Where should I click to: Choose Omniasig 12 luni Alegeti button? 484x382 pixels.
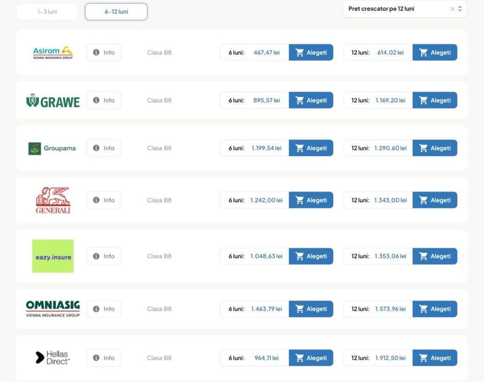click(435, 309)
